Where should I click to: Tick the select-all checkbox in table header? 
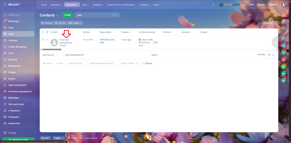click(x=43, y=32)
